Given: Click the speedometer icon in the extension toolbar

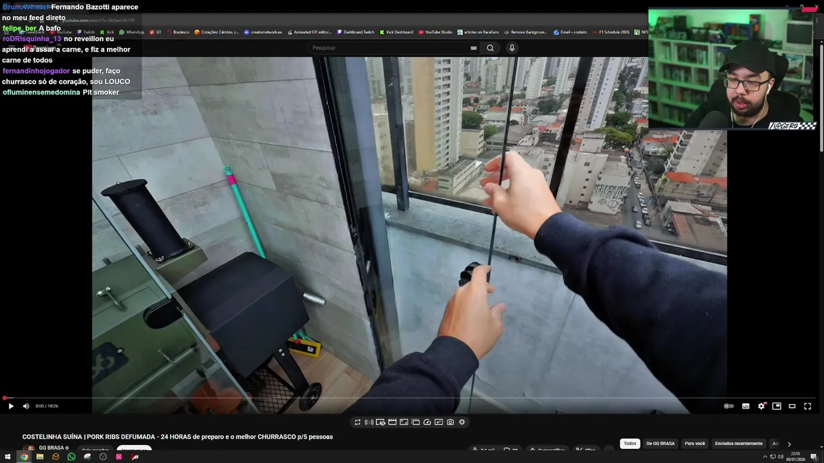Looking at the screenshot, I should pyautogui.click(x=427, y=422).
